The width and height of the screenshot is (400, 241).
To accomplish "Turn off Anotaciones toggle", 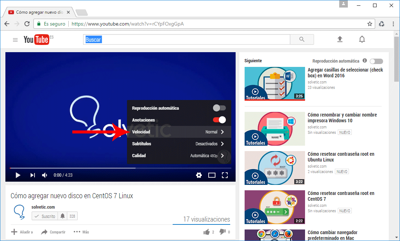I will (x=219, y=120).
